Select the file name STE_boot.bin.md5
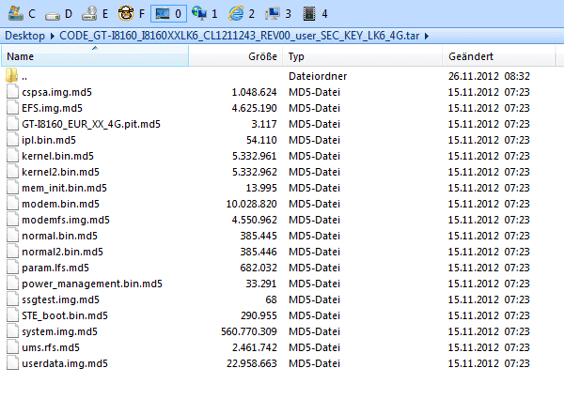The image size is (564, 399). [65, 315]
